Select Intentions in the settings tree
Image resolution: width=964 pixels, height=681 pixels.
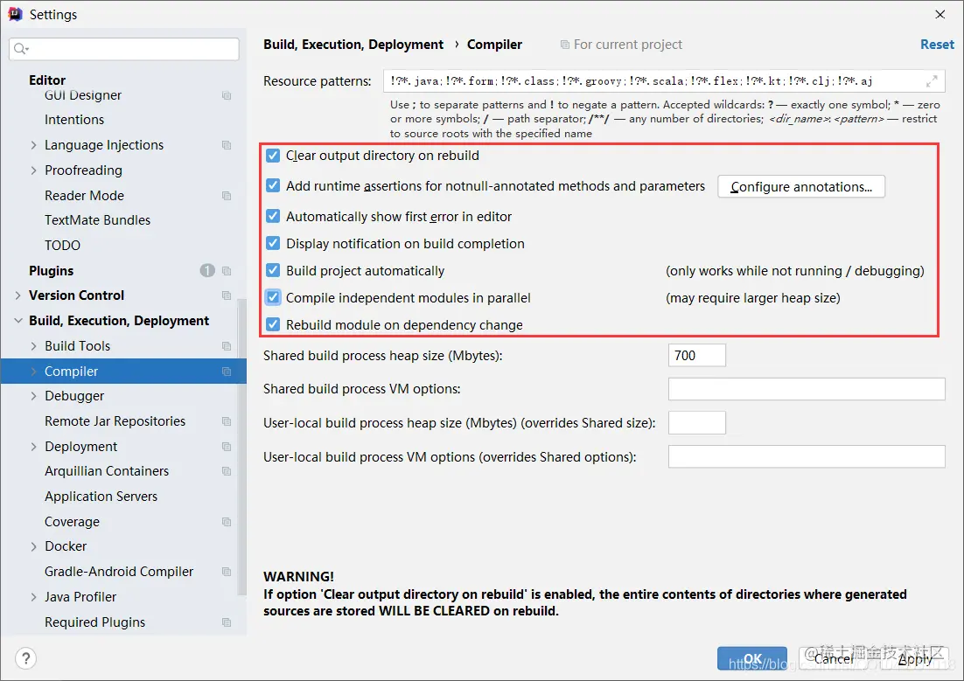click(x=74, y=120)
